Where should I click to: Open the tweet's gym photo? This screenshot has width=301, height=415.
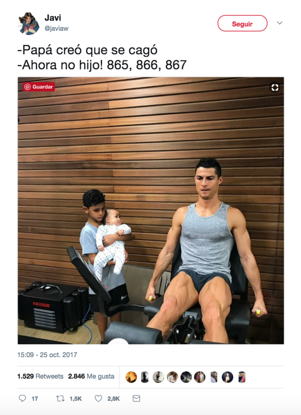(x=151, y=211)
